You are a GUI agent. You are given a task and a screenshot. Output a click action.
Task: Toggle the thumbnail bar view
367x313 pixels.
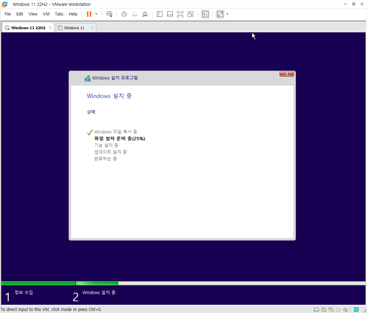click(170, 14)
